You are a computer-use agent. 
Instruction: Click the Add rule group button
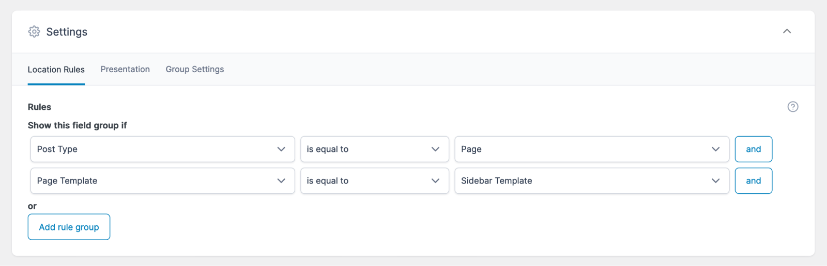69,227
